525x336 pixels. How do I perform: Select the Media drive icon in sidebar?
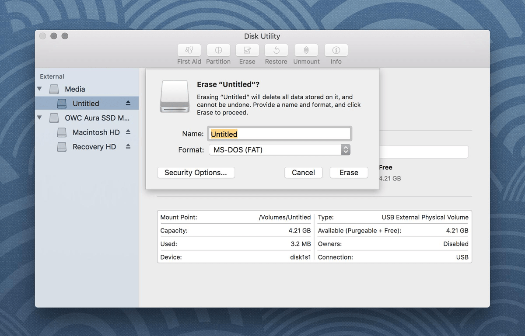54,89
